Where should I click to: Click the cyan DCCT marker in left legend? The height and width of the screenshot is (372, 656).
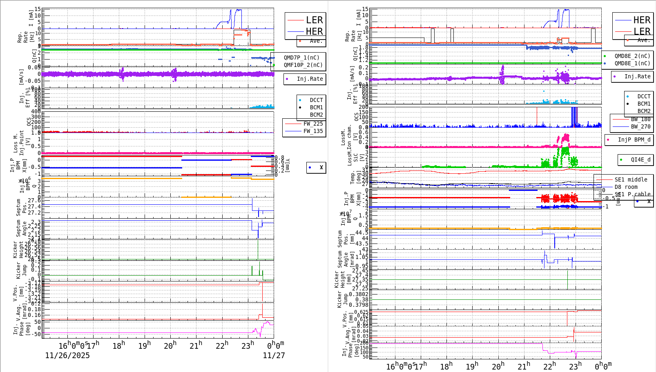(300, 100)
